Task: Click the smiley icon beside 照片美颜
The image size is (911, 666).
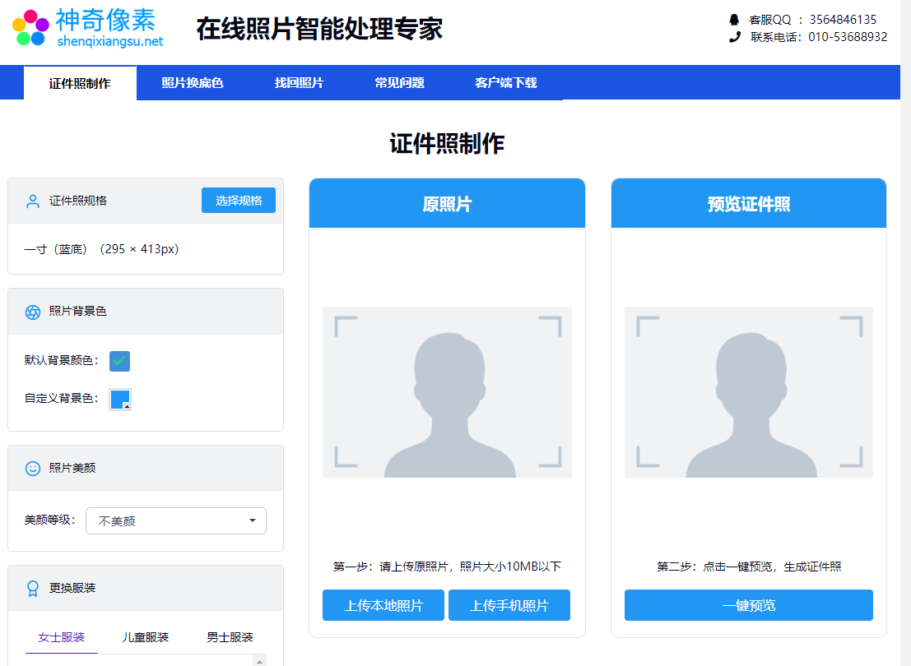Action: pyautogui.click(x=33, y=468)
